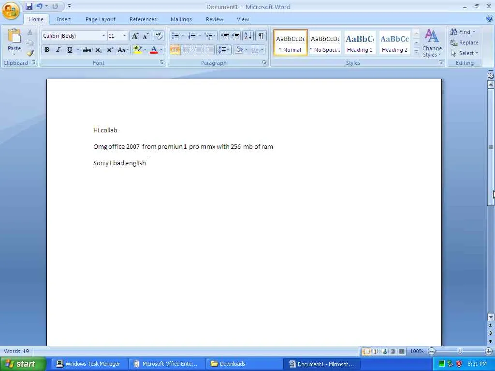Toggle Bold formatting
The height and width of the screenshot is (371, 495).
[x=47, y=50]
